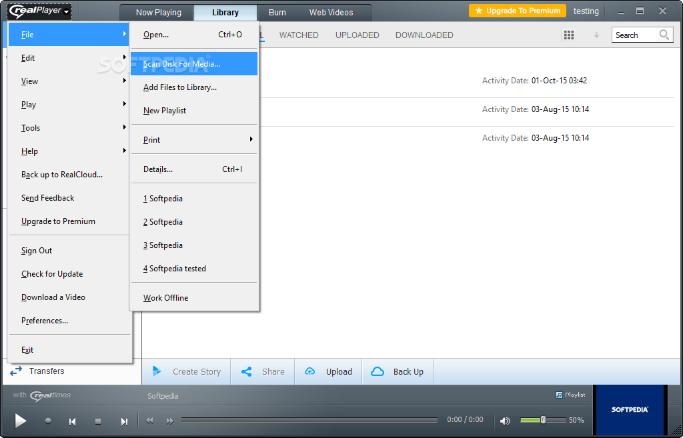Switch to grid view icon
The image size is (683, 438).
click(569, 35)
